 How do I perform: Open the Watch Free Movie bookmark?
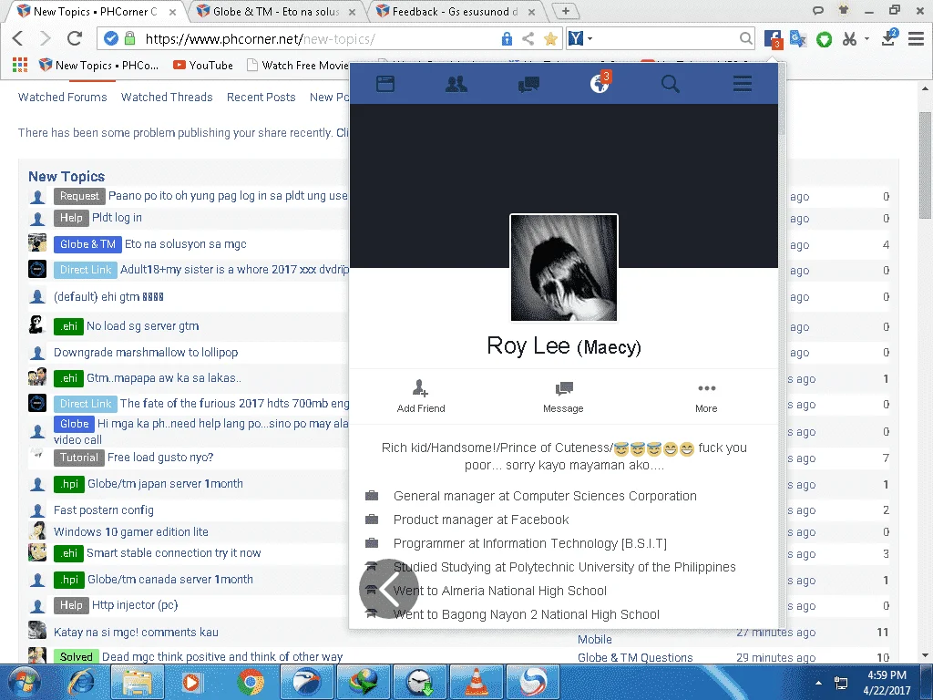click(x=298, y=66)
